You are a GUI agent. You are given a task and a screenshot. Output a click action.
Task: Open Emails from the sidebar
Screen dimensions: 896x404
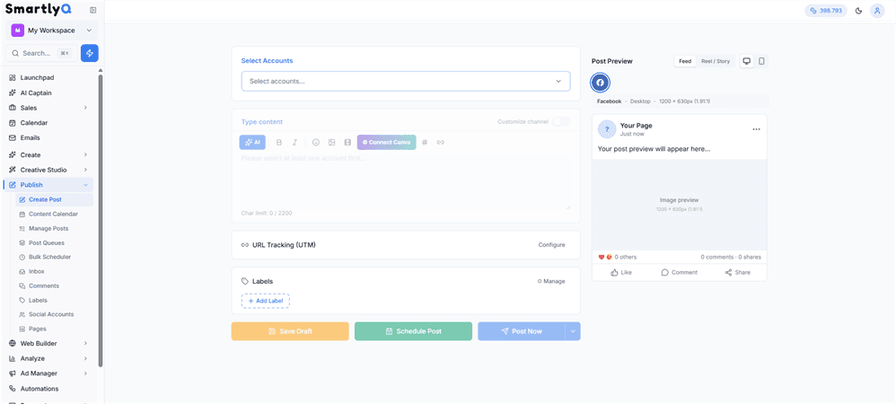pos(48,137)
